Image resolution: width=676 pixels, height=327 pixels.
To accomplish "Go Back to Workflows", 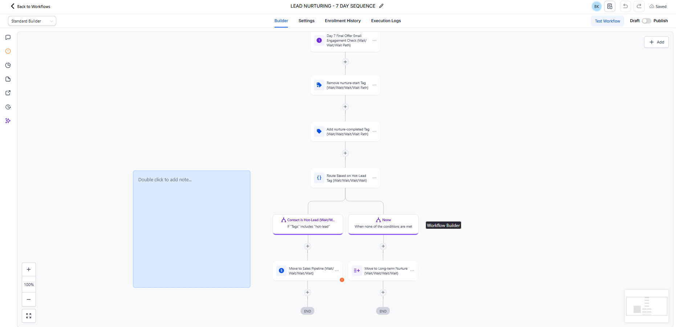I will click(30, 7).
